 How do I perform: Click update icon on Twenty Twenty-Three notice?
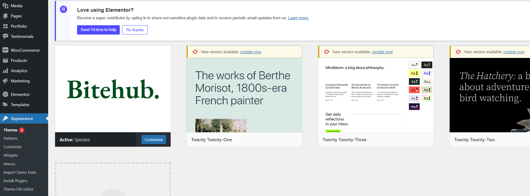click(x=327, y=52)
